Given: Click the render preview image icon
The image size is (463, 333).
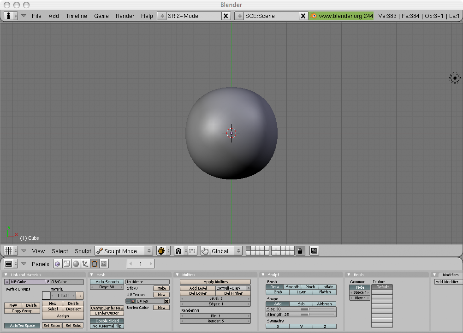Looking at the screenshot, I should 314,251.
